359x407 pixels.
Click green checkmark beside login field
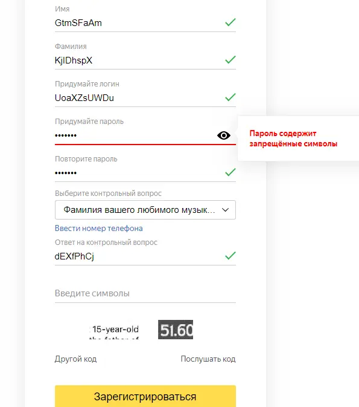(230, 97)
